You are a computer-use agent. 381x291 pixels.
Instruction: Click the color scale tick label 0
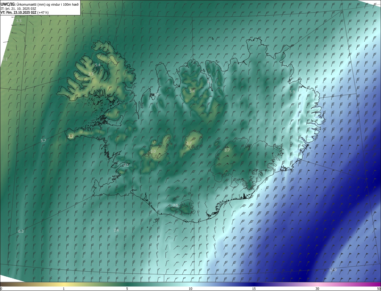pos(1,289)
